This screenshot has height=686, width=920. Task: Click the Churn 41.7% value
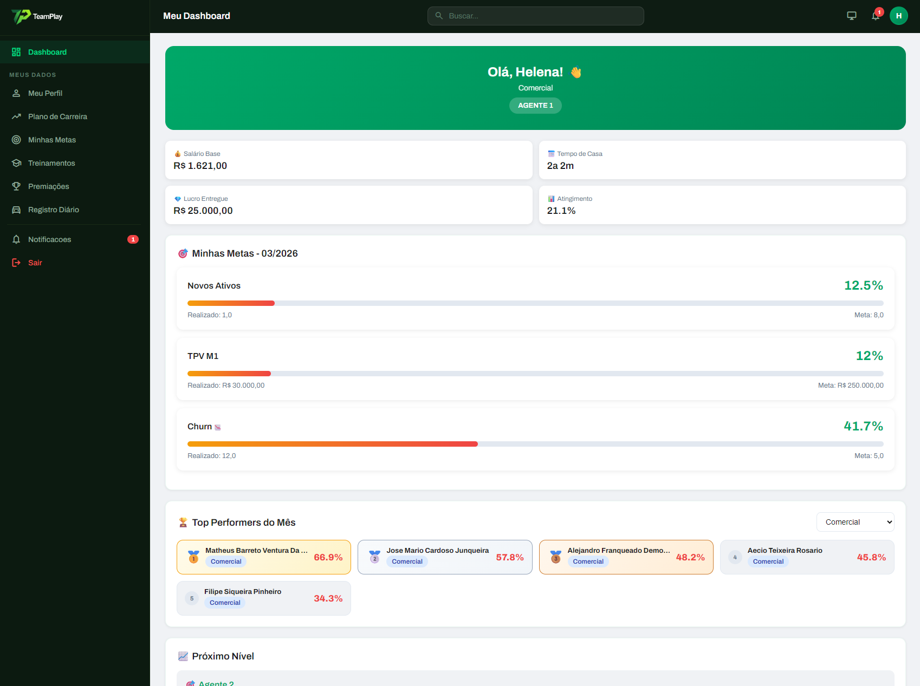(864, 426)
